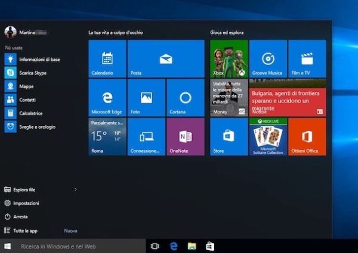Image resolution: width=358 pixels, height=253 pixels.
Task: Launch the OneNote tile
Action: pos(185,136)
